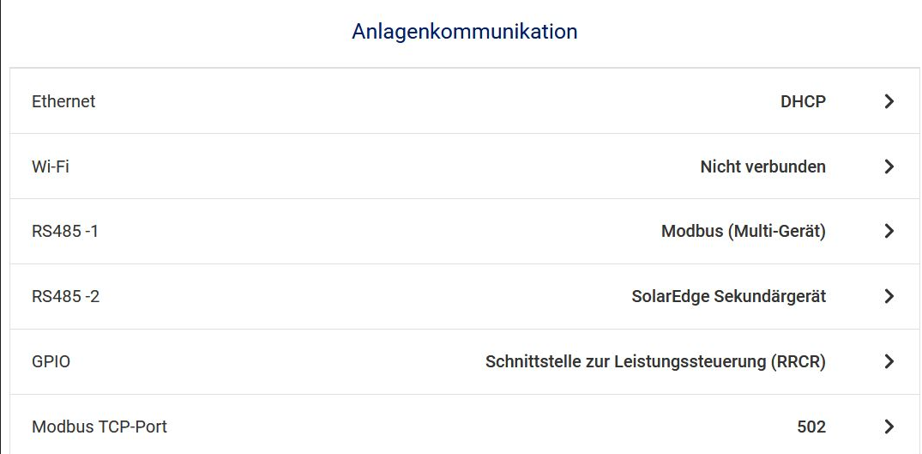The width and height of the screenshot is (922, 454).
Task: Open the Ethernet settings entry
Action: 63,101
